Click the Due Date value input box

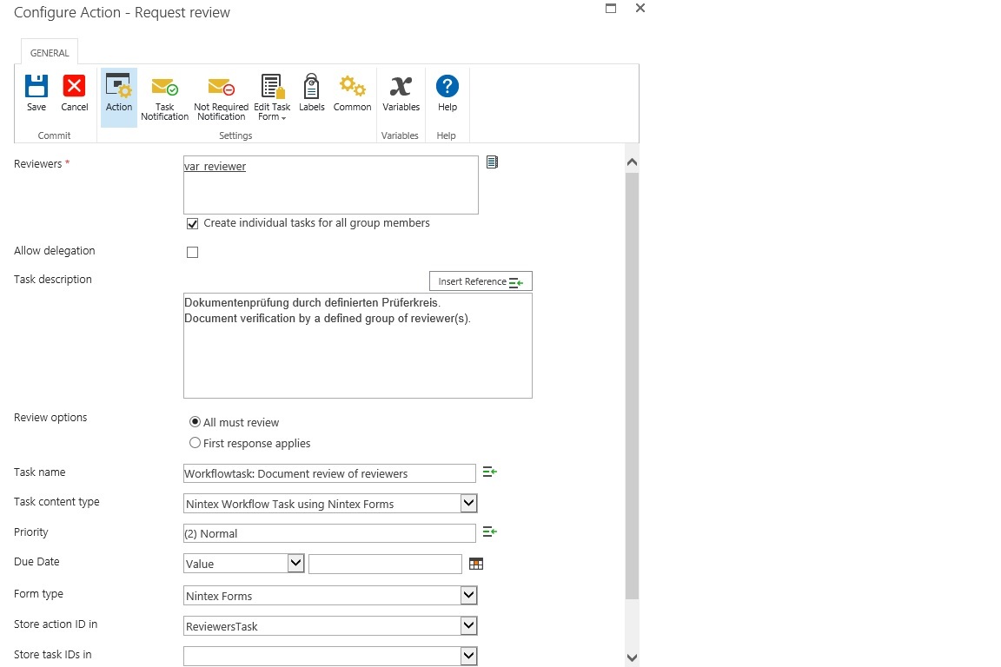385,564
